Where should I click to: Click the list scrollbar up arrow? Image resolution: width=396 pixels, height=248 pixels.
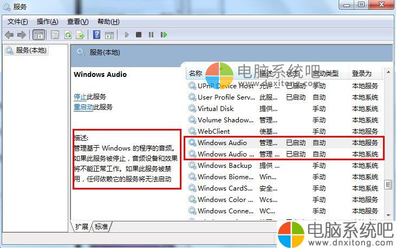(x=388, y=72)
